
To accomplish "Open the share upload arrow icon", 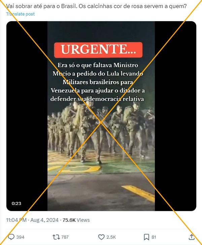I will (x=192, y=237).
